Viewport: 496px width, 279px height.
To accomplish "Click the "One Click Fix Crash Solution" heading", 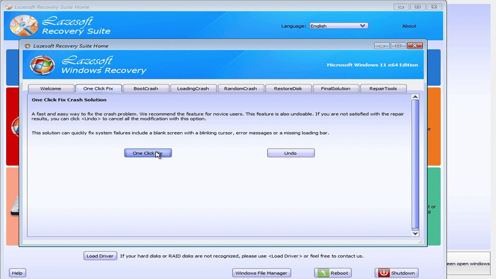I will pyautogui.click(x=69, y=100).
